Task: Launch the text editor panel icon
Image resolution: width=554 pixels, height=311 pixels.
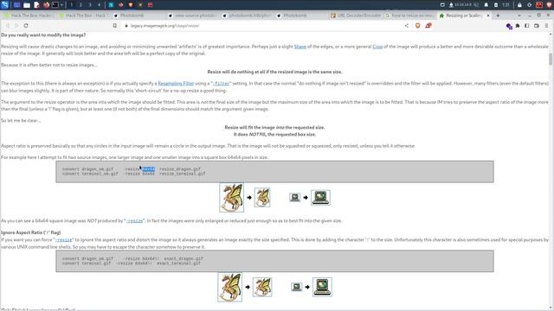Action: (36, 5)
